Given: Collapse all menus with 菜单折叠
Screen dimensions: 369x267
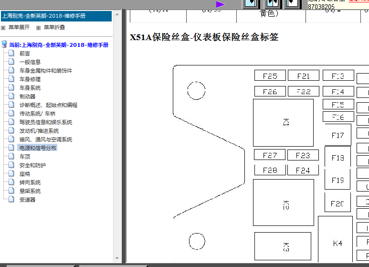Looking at the screenshot, I should (x=54, y=27).
